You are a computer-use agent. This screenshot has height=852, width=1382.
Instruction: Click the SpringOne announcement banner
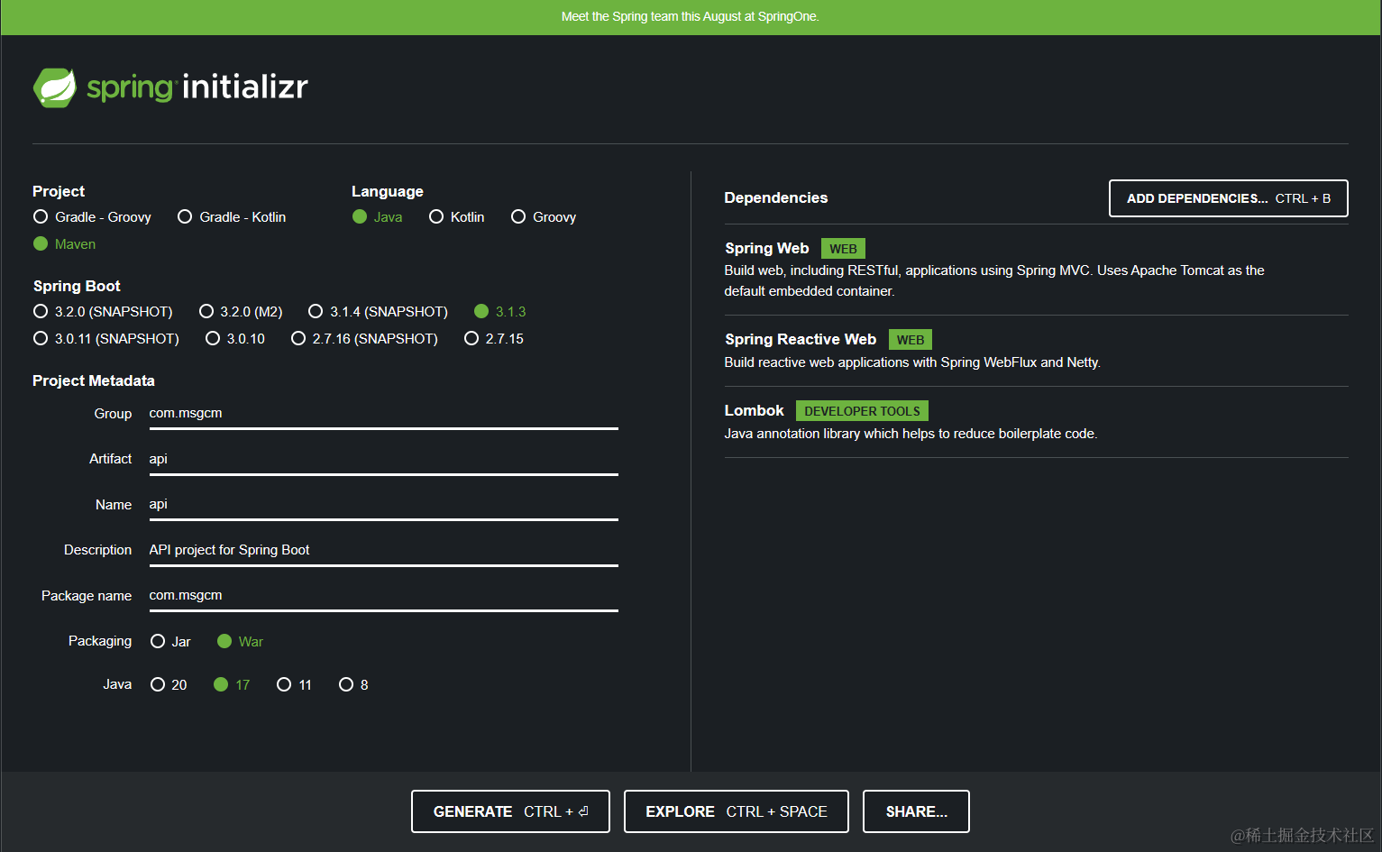point(691,17)
